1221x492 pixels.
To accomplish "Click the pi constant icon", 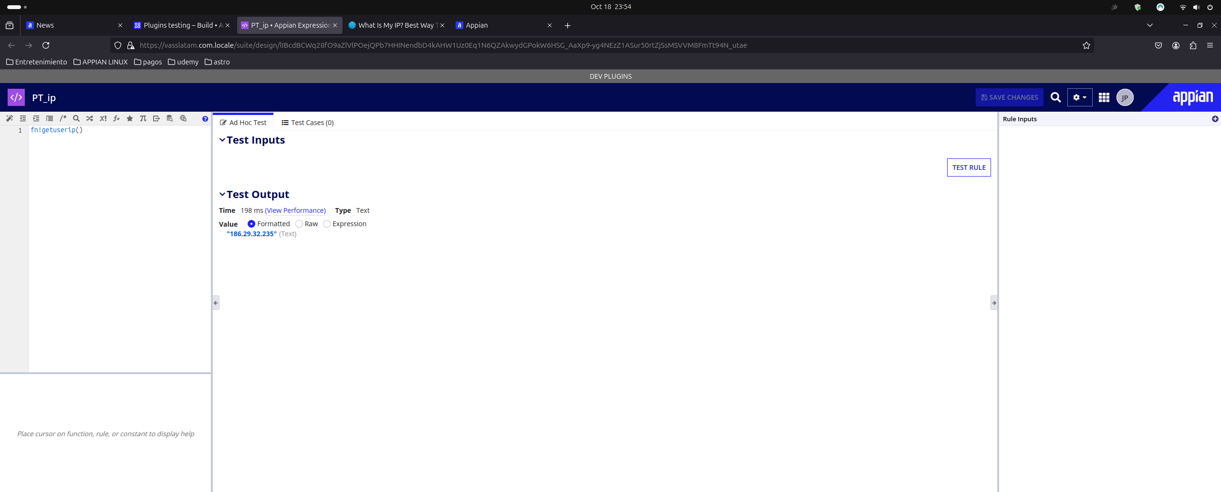I will click(x=143, y=118).
